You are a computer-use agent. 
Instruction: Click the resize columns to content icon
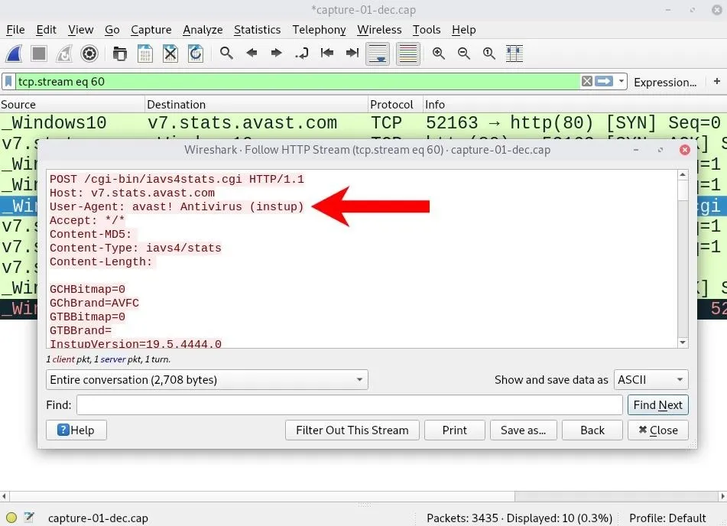(x=514, y=54)
